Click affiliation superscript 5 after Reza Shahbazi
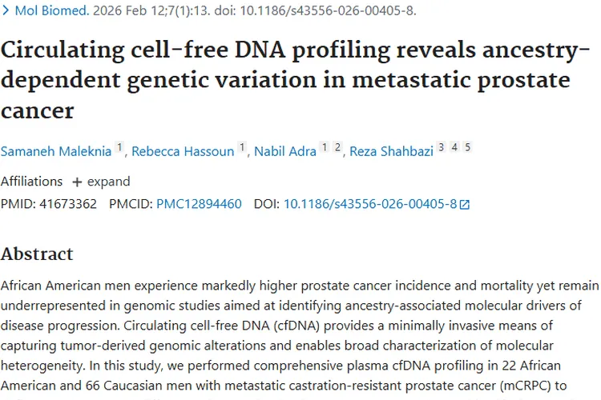The image size is (601, 400). pos(467,147)
